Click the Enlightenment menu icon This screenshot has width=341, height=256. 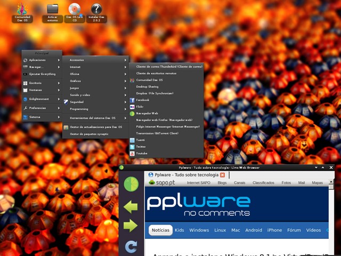point(26,99)
